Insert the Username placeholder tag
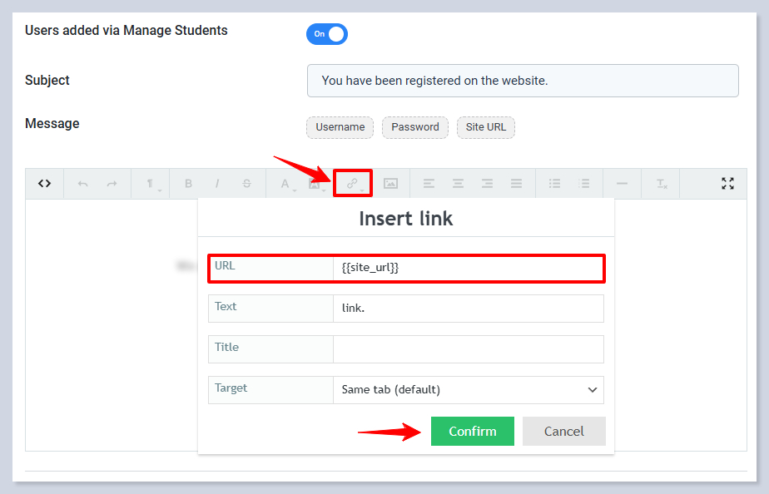This screenshot has height=494, width=769. click(340, 127)
